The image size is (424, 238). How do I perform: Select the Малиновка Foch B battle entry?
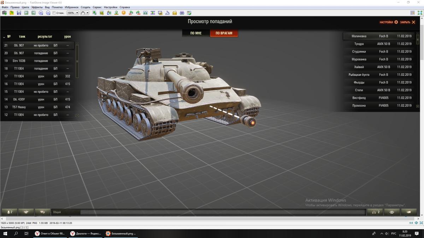click(378, 36)
